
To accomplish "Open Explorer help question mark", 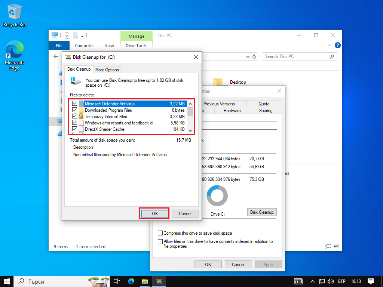I will (x=338, y=45).
